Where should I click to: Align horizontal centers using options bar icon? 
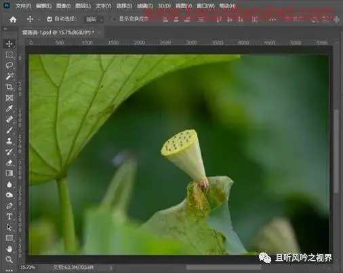[x=176, y=20]
